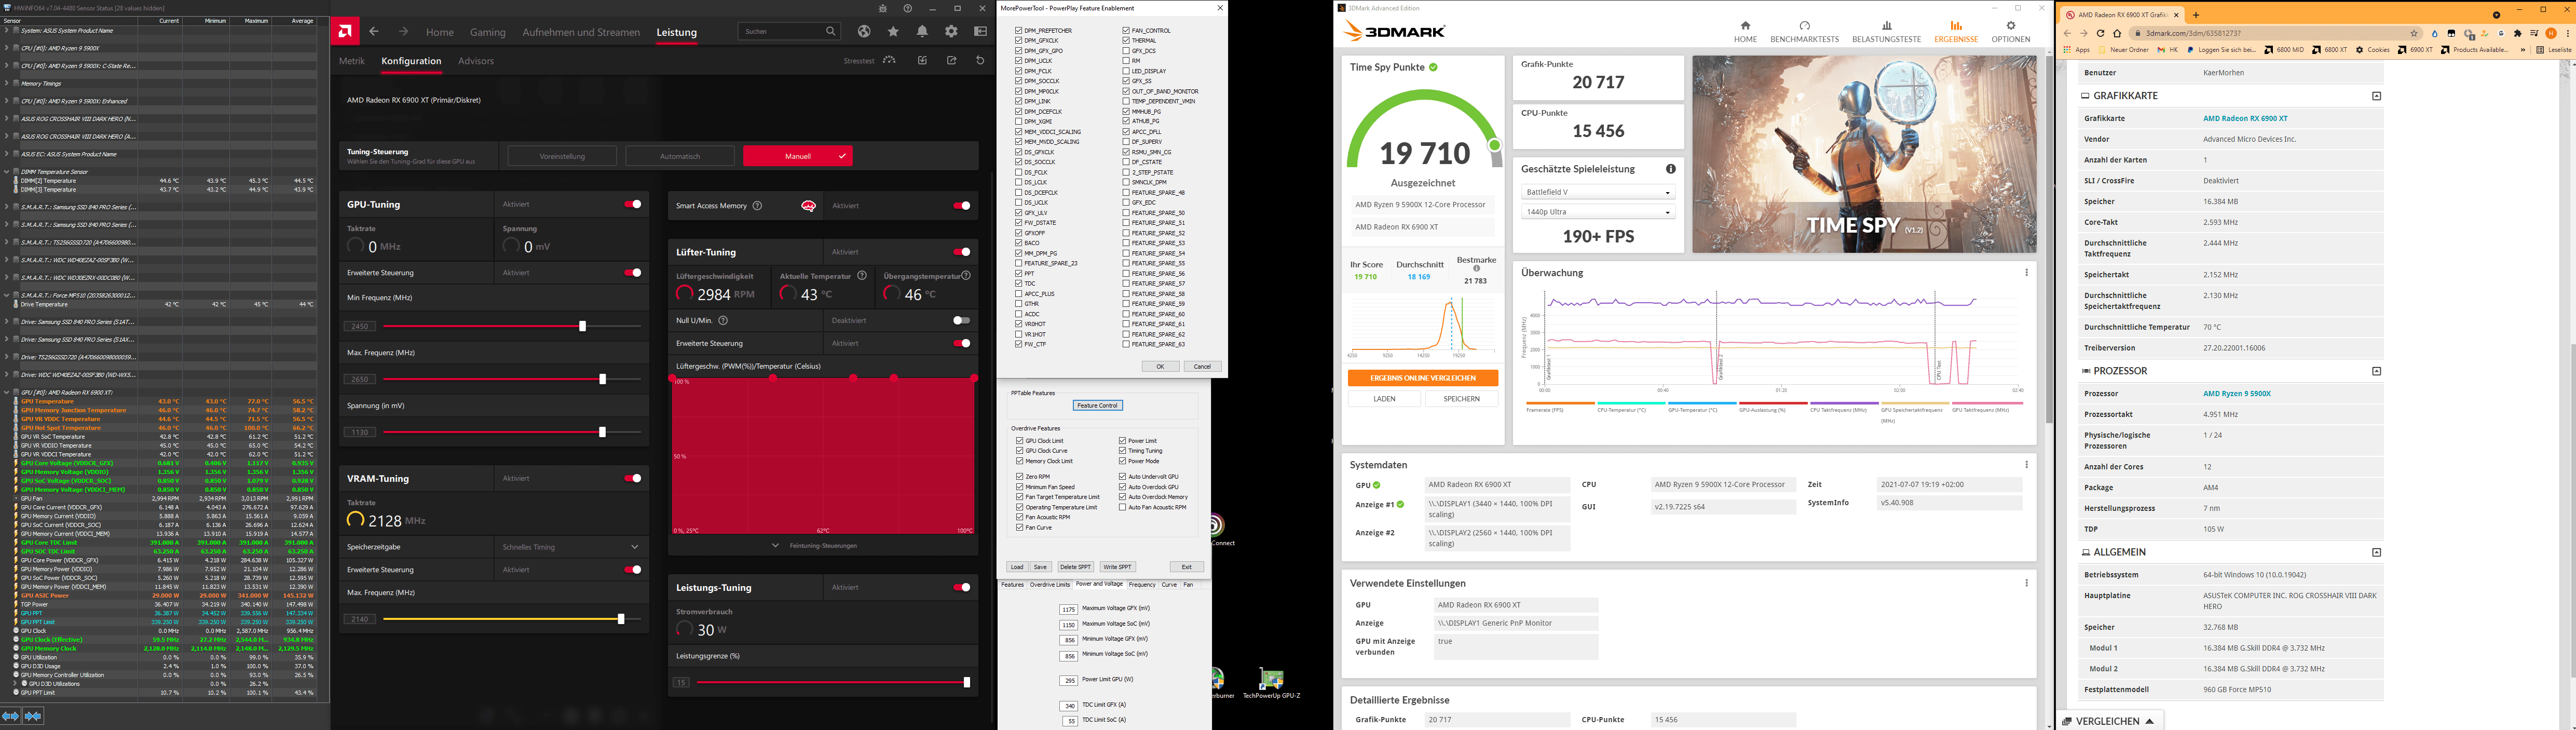The width and height of the screenshot is (2576, 730).
Task: Open the web browser globe icon in Radeon Software
Action: (864, 32)
